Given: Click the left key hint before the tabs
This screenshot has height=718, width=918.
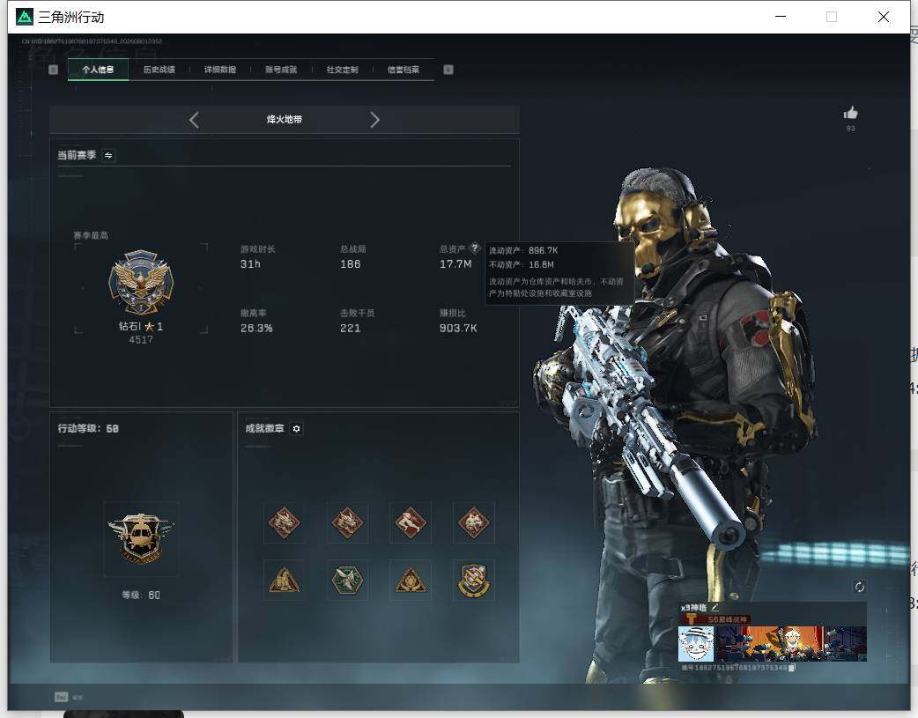Looking at the screenshot, I should tap(53, 70).
